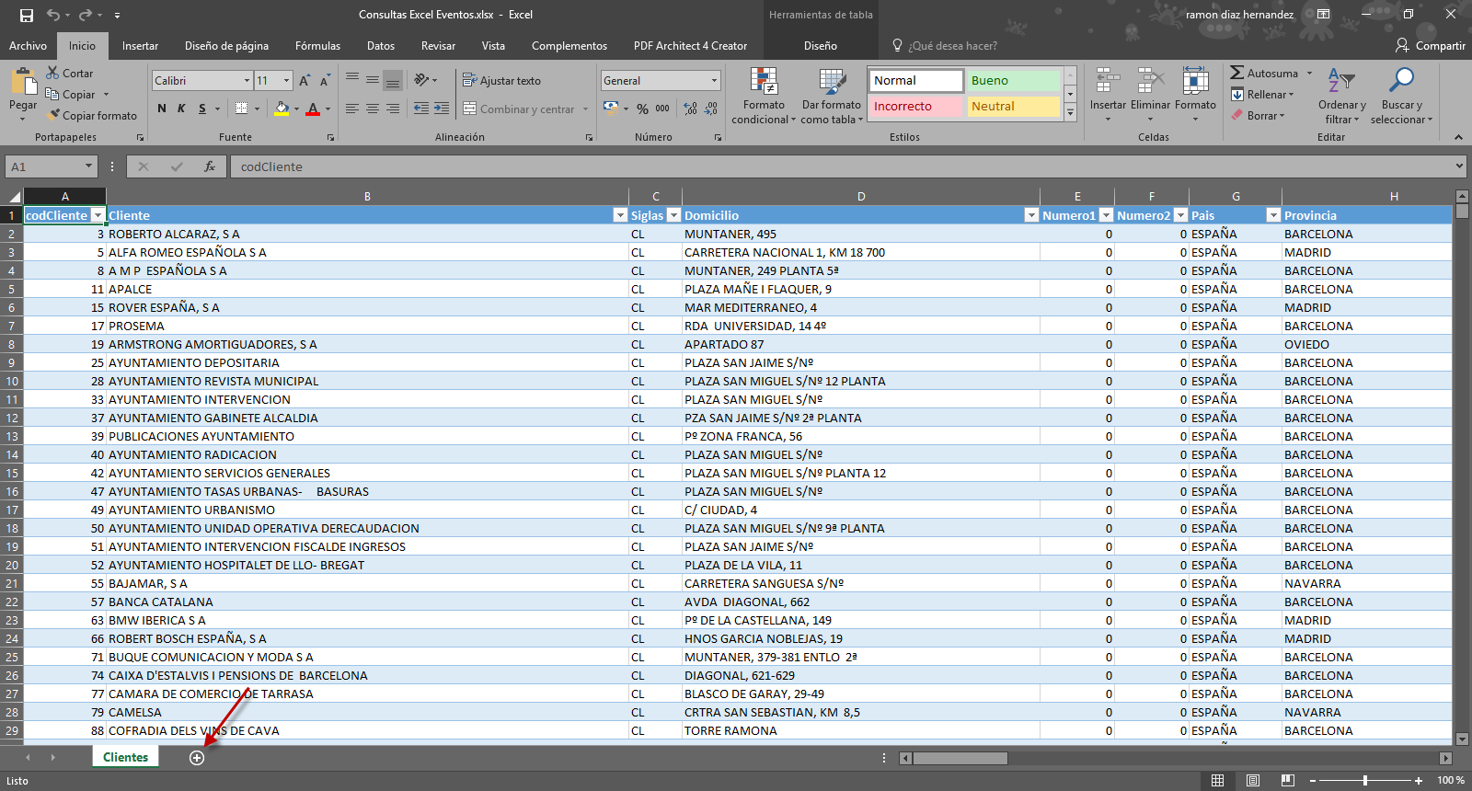Decrease indent icon

[x=421, y=109]
